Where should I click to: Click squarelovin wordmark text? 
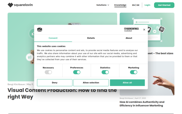click(23, 5)
